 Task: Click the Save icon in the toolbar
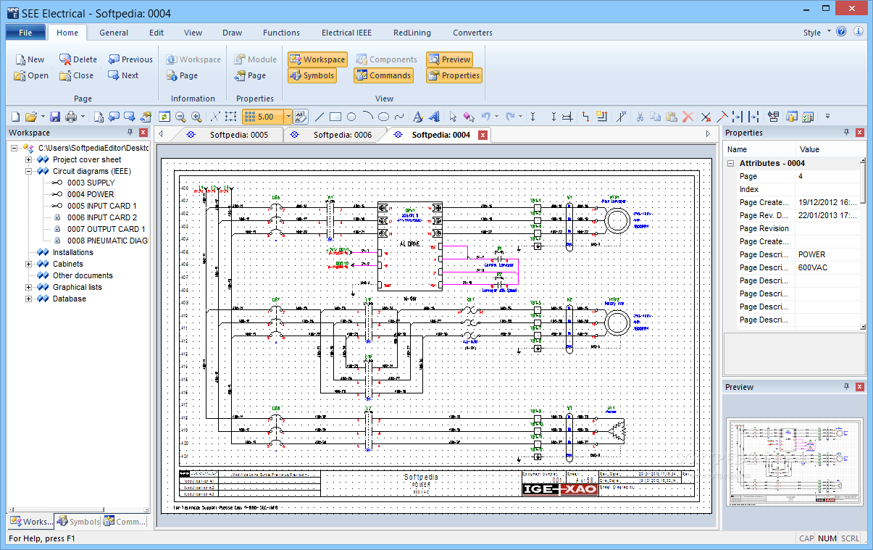click(x=54, y=117)
